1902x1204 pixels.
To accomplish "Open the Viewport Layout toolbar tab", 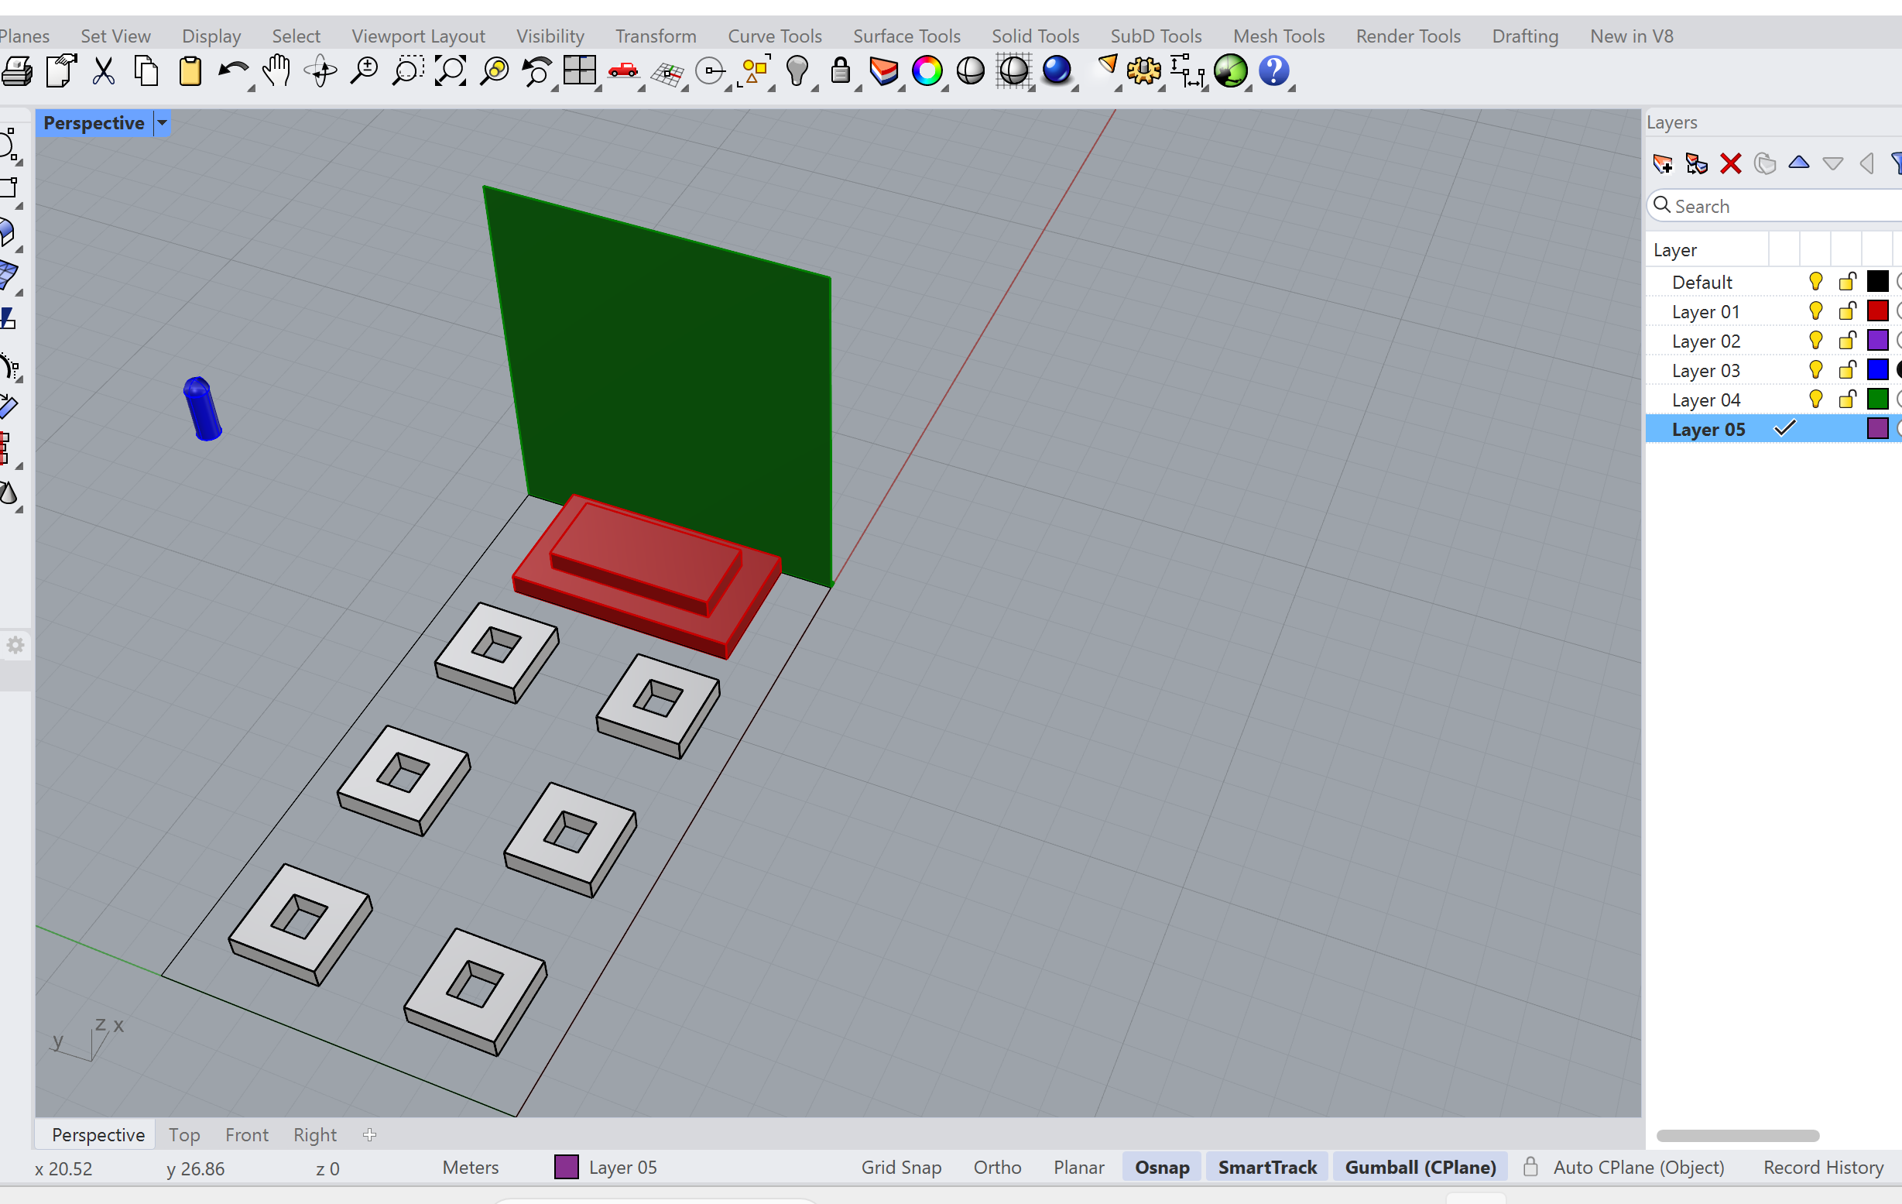I will [x=418, y=36].
